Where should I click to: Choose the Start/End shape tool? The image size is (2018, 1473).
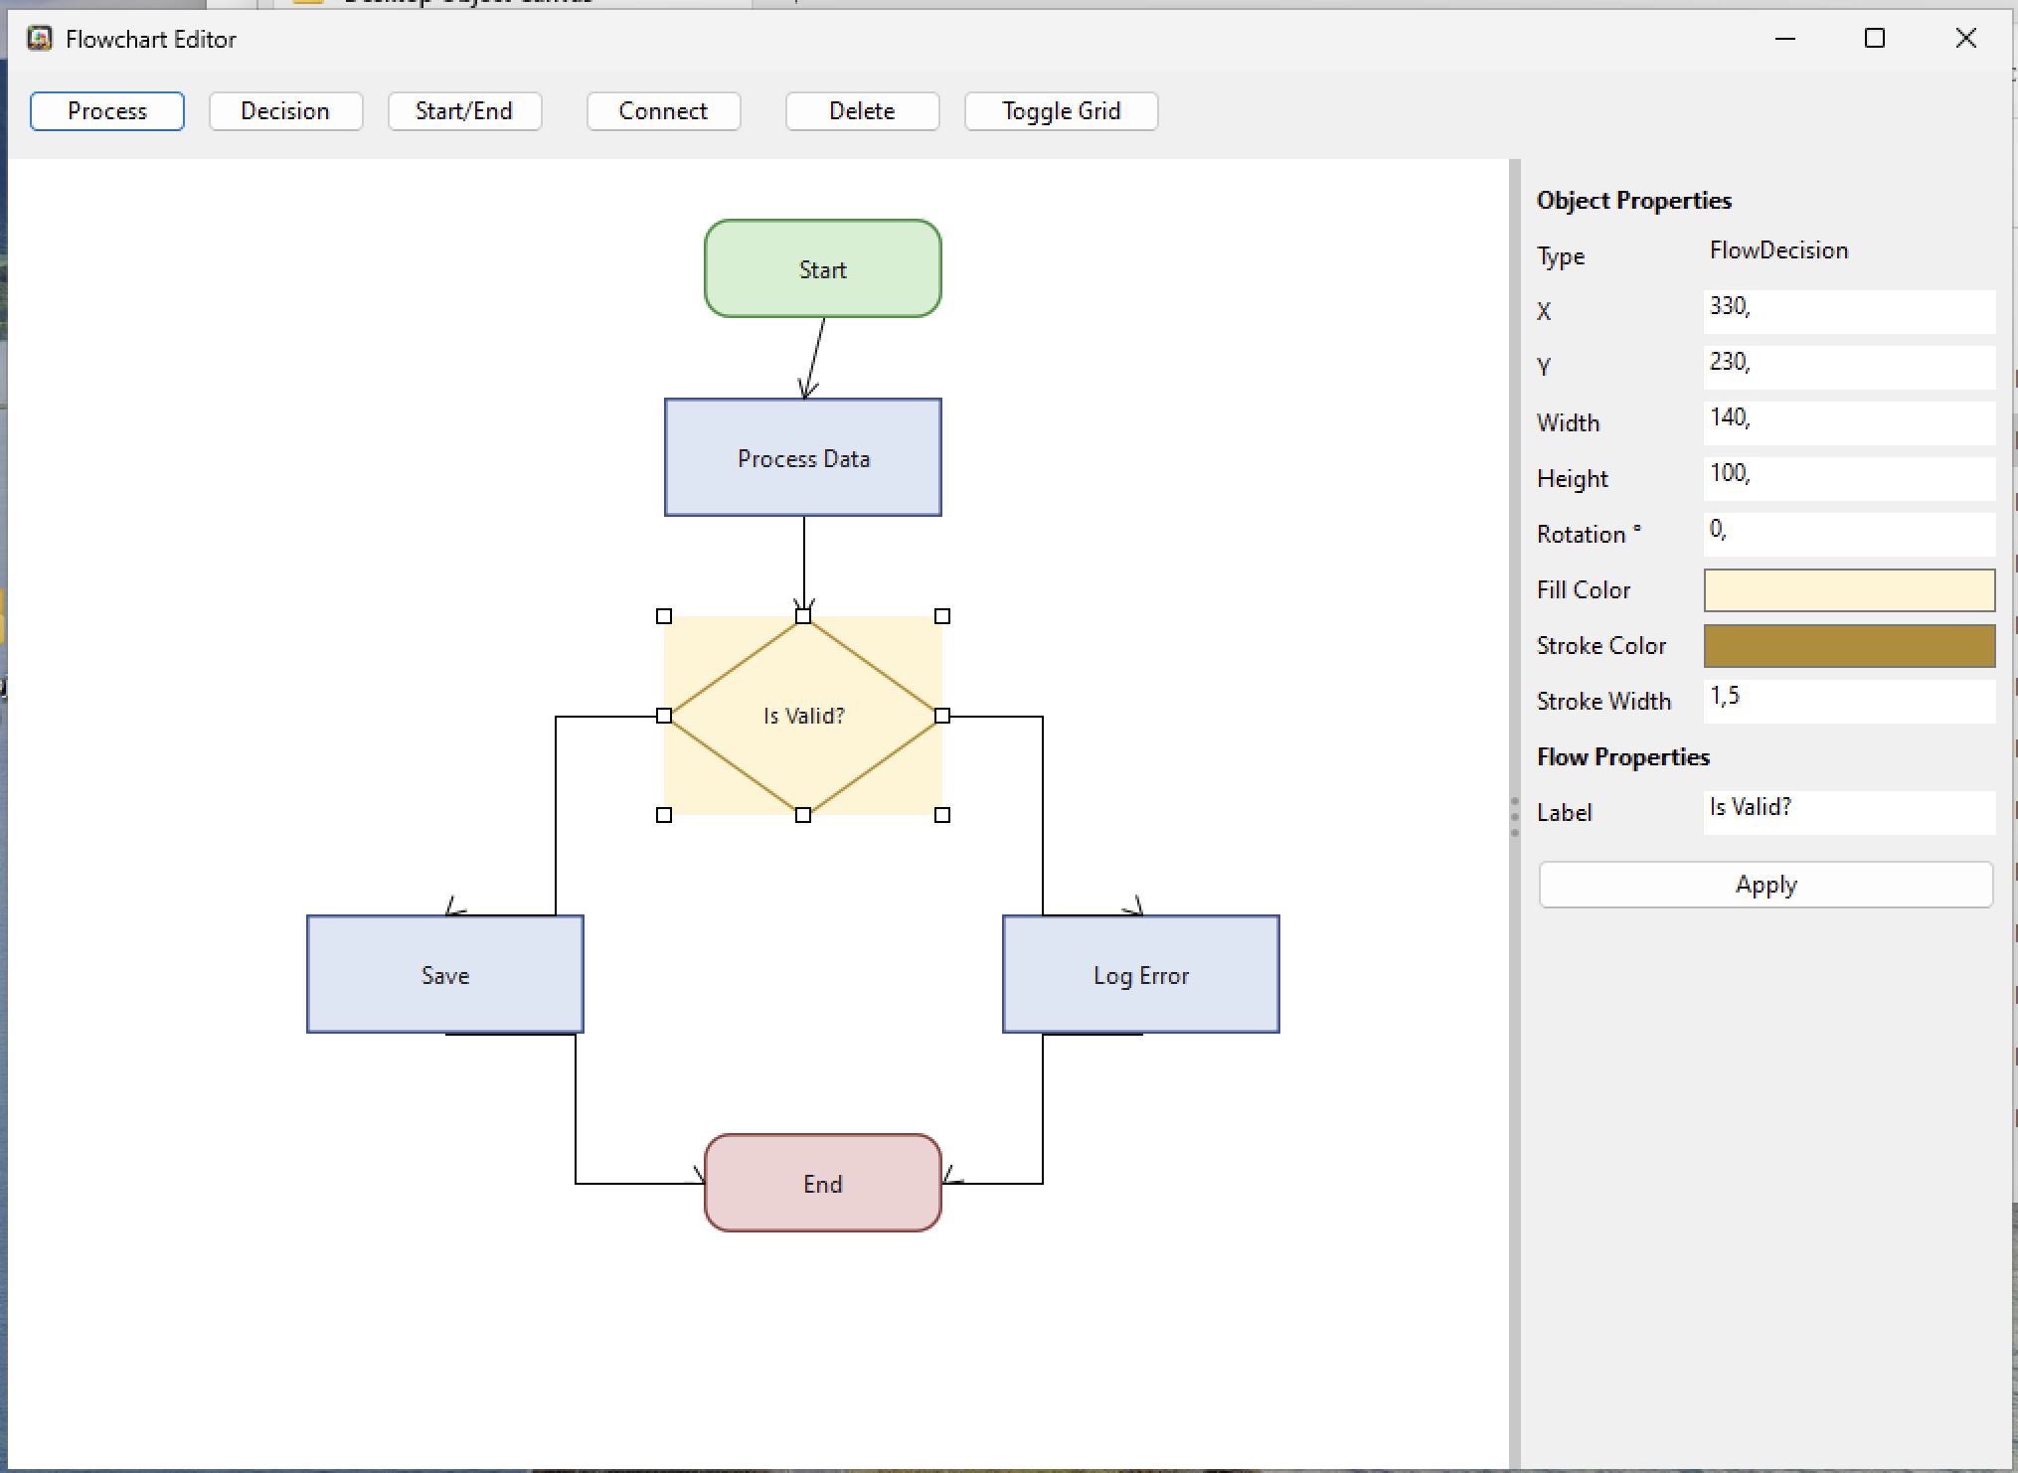pyautogui.click(x=464, y=111)
